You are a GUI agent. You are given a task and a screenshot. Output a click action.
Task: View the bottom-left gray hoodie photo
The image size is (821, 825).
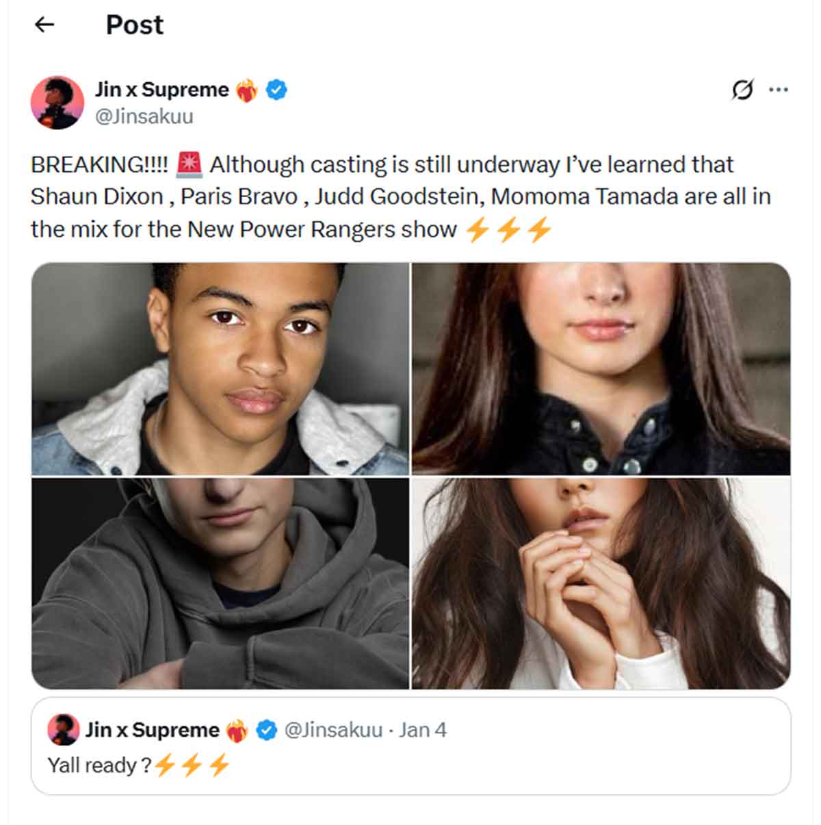(x=220, y=583)
